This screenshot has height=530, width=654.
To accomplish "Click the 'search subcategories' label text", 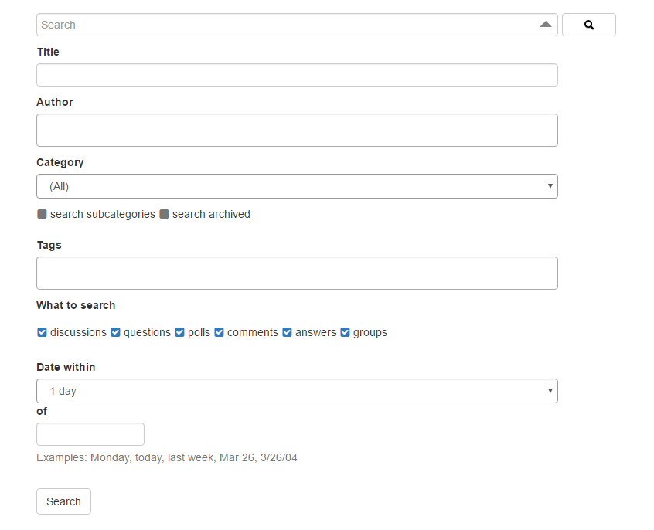I will 103,214.
